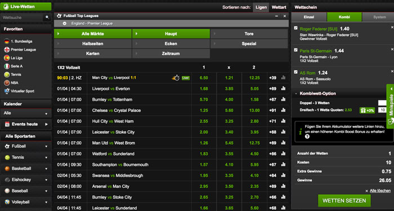Click the Live! badge on Man City vs Liverpool

[x=186, y=78]
